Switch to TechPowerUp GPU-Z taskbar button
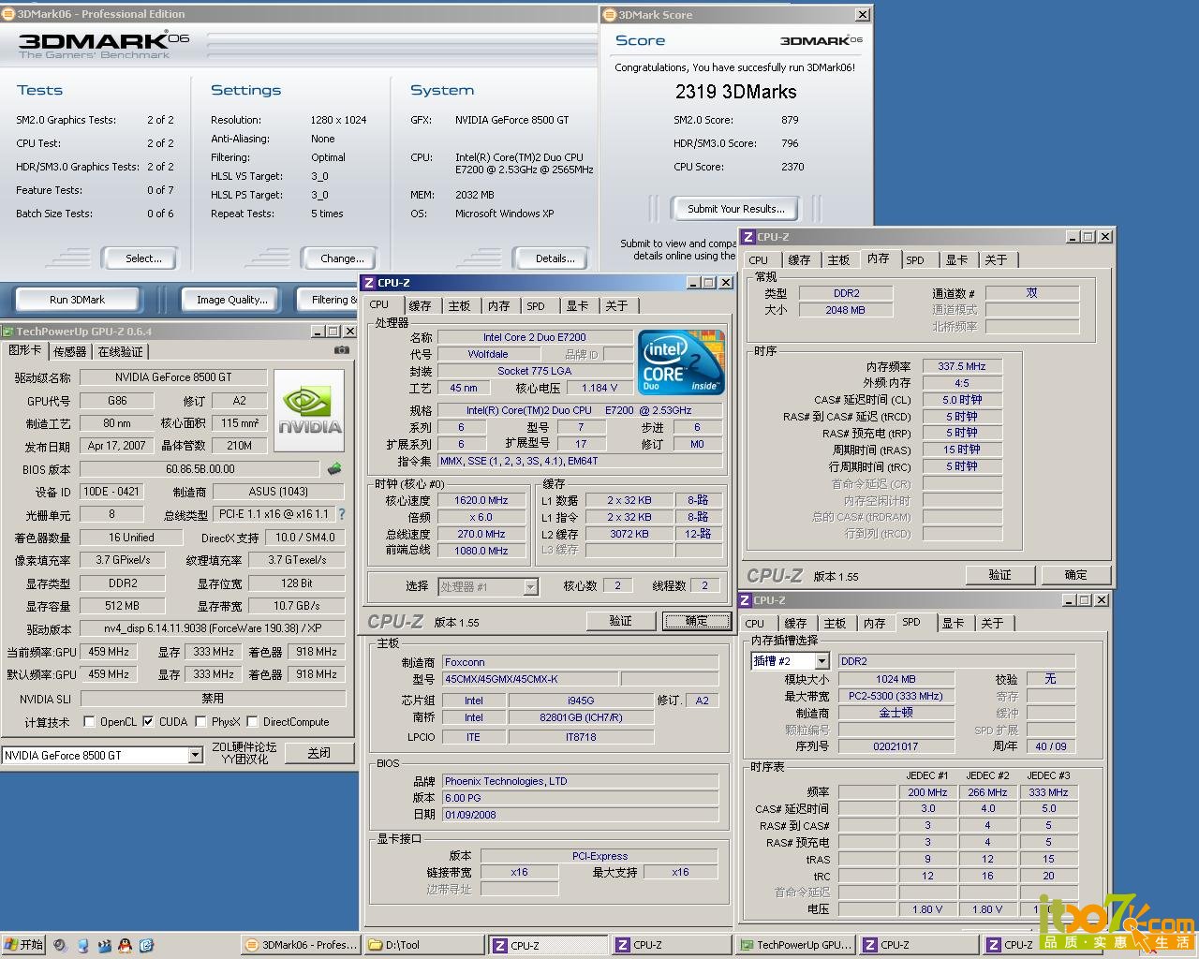1199x959 pixels. click(796, 945)
